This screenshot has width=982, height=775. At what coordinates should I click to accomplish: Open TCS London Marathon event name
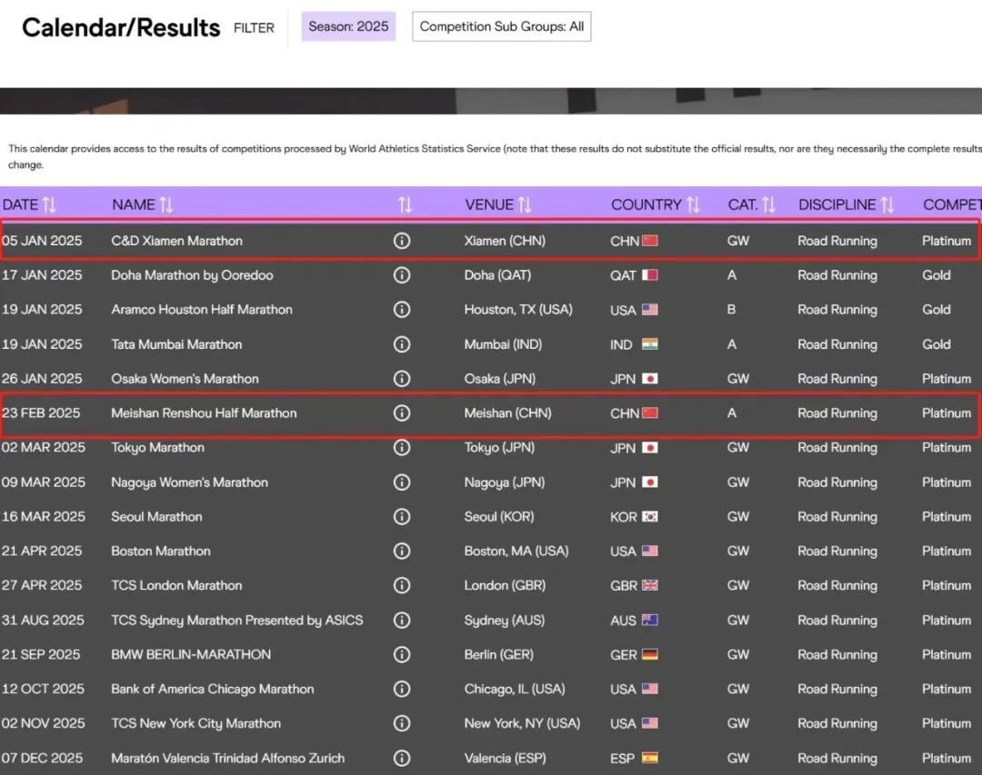click(x=176, y=586)
